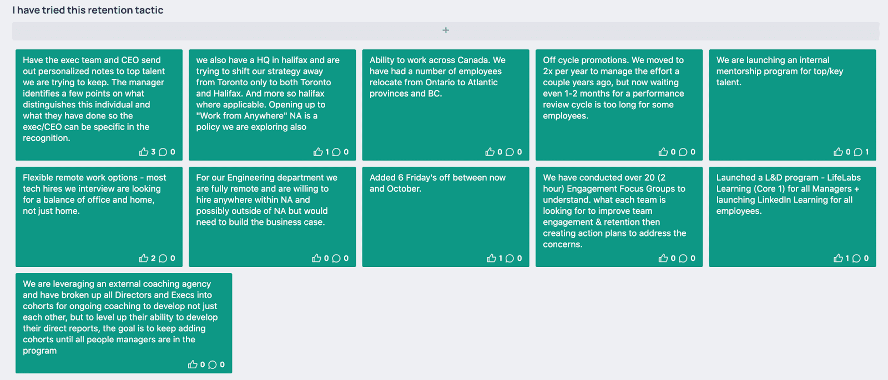
Task: Thumbs up the work across Canada card
Action: pos(490,152)
